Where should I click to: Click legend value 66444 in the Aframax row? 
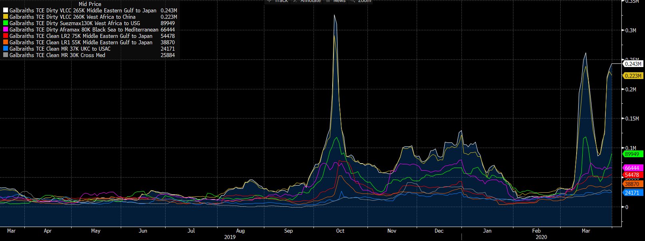168,30
